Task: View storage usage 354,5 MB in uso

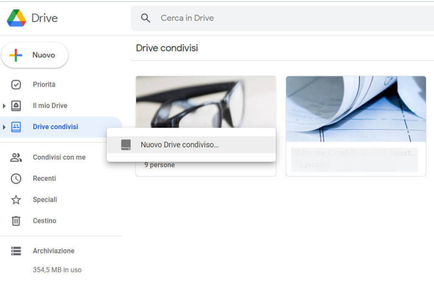Action: (x=57, y=270)
